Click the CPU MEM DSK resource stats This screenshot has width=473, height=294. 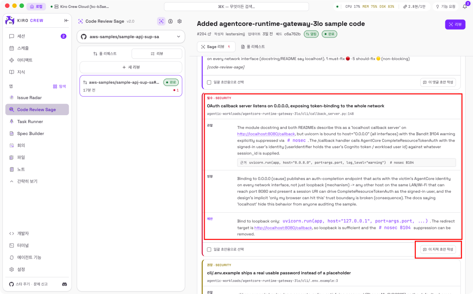[x=370, y=6]
